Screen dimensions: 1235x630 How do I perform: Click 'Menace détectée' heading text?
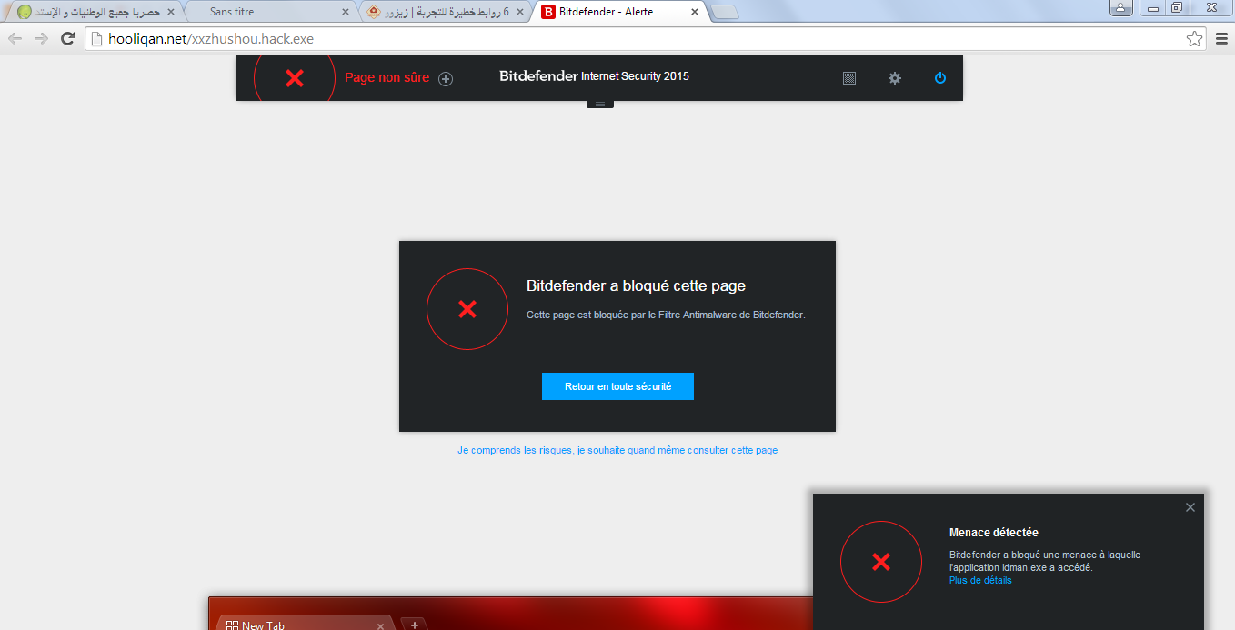click(x=994, y=533)
